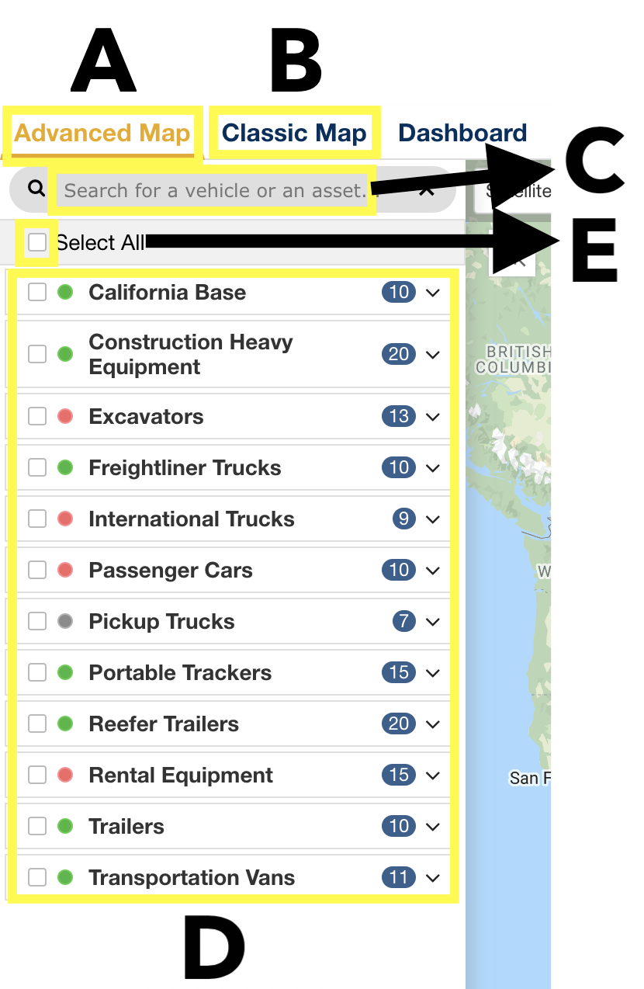
Task: Click the count badge 11 on Transportation Vans
Action: click(x=399, y=877)
